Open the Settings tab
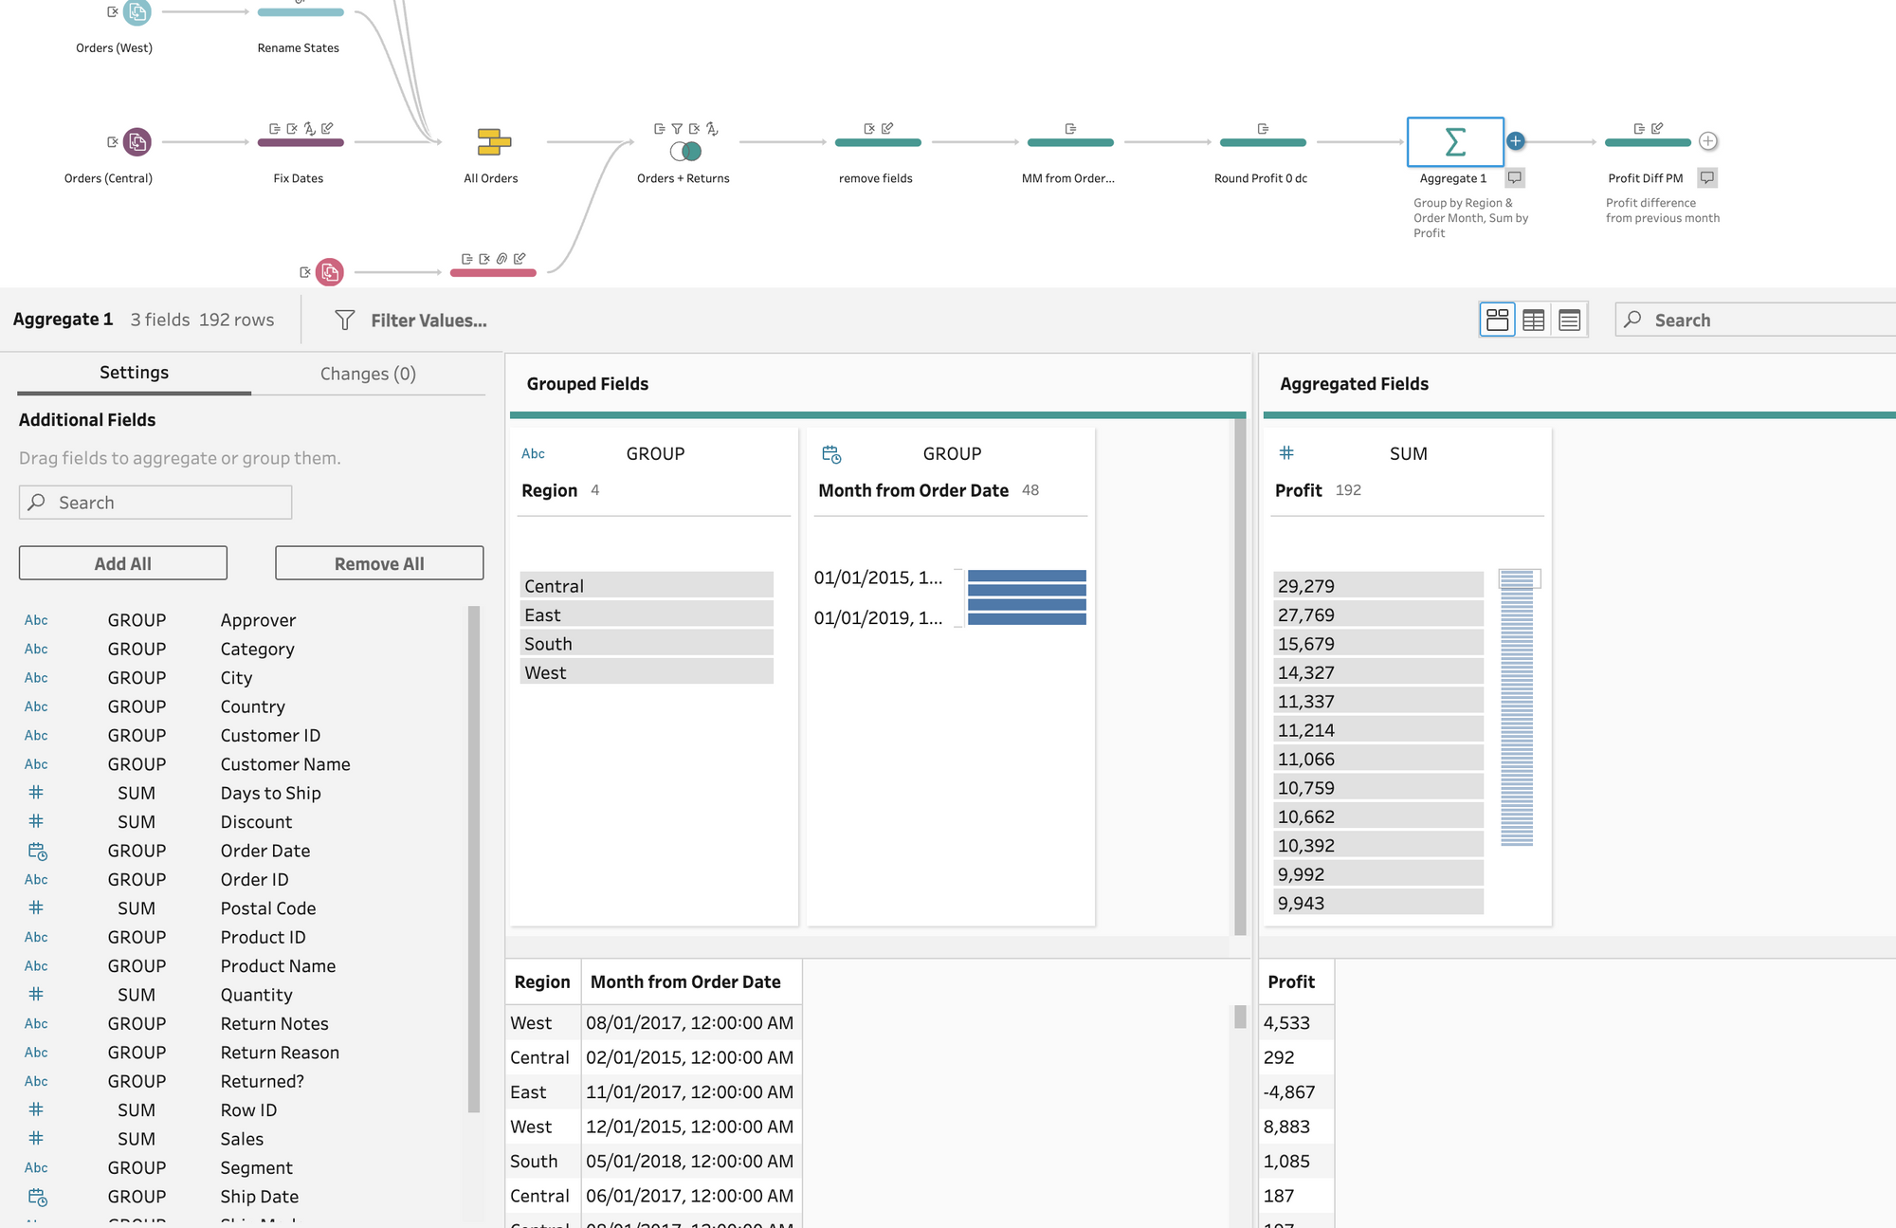This screenshot has height=1228, width=1896. tap(134, 373)
